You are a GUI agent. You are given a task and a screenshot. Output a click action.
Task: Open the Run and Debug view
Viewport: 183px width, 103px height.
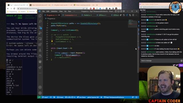40,33
